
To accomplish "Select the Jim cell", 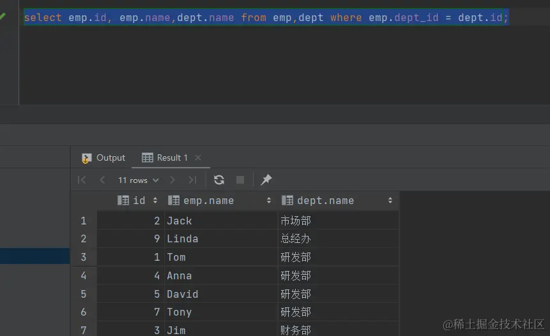I will (x=221, y=330).
